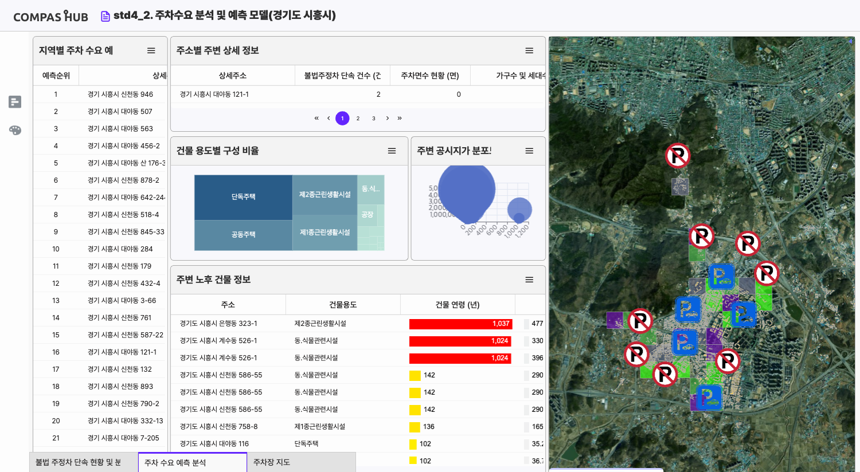Switch to the 주차장 지도 tab
Image resolution: width=860 pixels, height=472 pixels.
[x=302, y=462]
